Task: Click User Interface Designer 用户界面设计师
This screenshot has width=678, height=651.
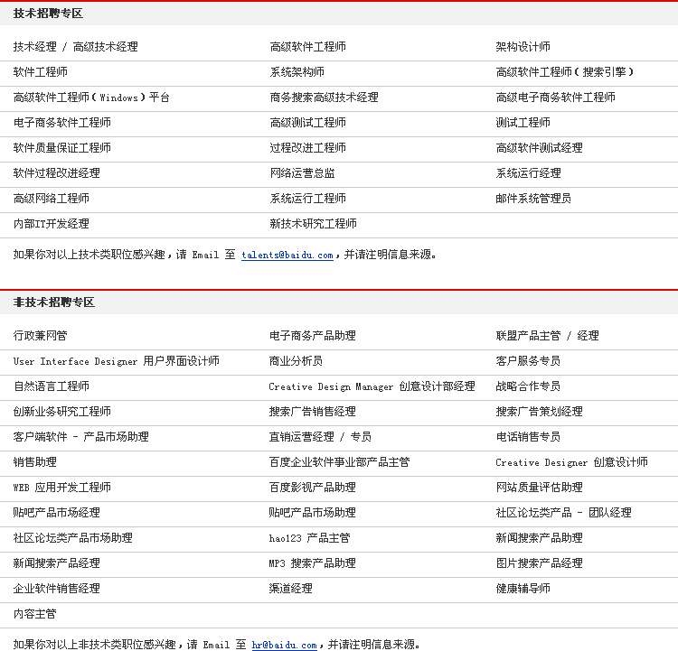Action: [x=117, y=360]
